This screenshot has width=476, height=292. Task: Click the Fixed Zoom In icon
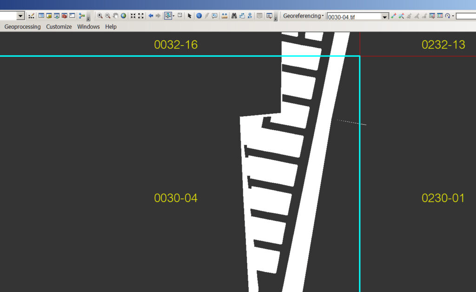(133, 16)
